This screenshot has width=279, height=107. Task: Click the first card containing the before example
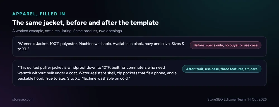coord(139,46)
